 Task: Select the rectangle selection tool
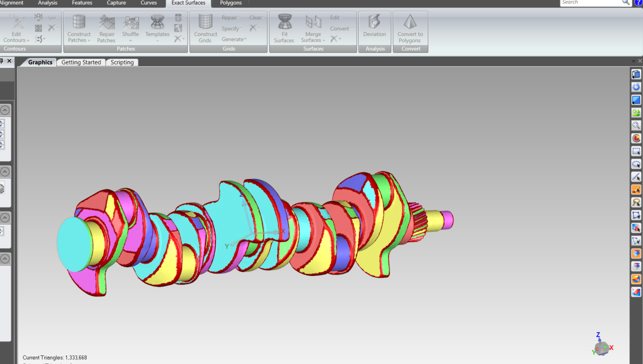[636, 151]
